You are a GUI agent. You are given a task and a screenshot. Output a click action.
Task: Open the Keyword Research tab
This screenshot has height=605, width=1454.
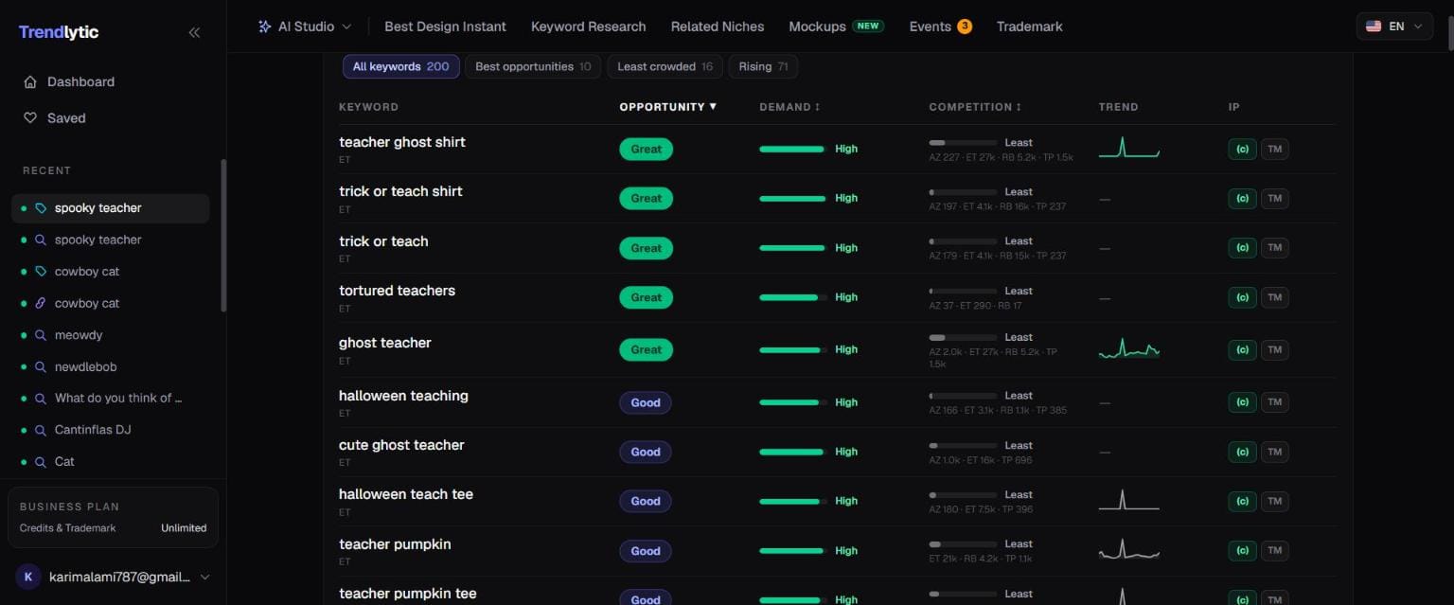click(589, 27)
